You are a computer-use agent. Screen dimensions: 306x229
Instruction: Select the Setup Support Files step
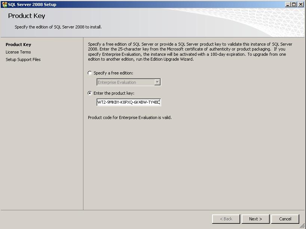pos(23,59)
